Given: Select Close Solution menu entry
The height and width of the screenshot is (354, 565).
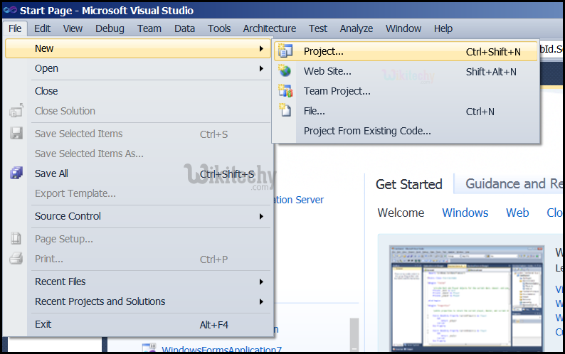Looking at the screenshot, I should click(x=138, y=111).
